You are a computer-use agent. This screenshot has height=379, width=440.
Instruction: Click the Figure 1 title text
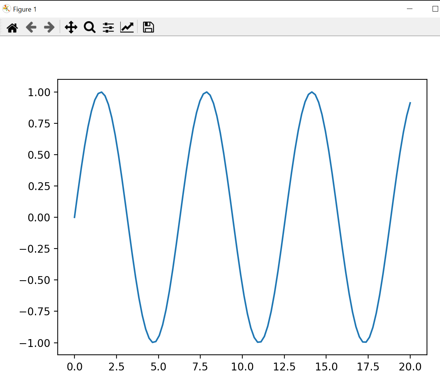25,9
